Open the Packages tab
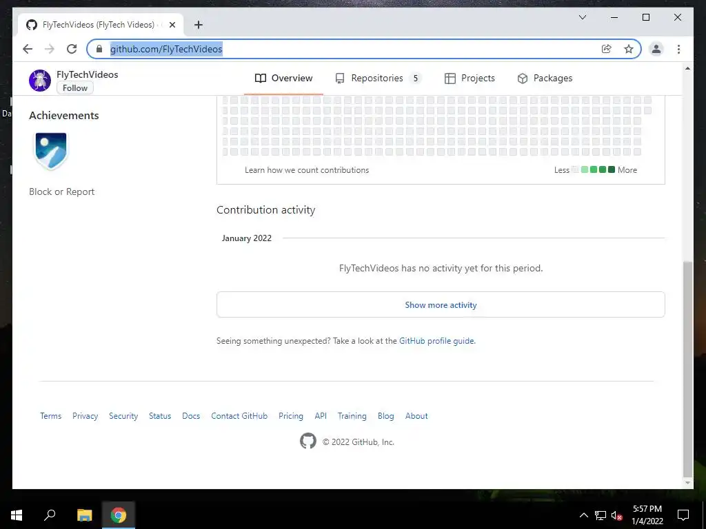Image resolution: width=706 pixels, height=529 pixels. pos(545,79)
